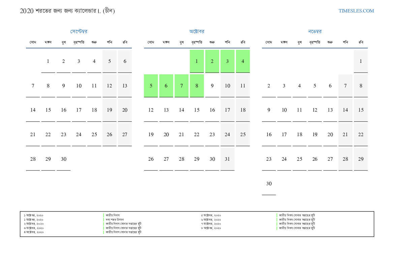This screenshot has width=394, height=278.
Task: Select legend date '৫ অক্টোবর, ২০২০'
Action: tap(211, 215)
